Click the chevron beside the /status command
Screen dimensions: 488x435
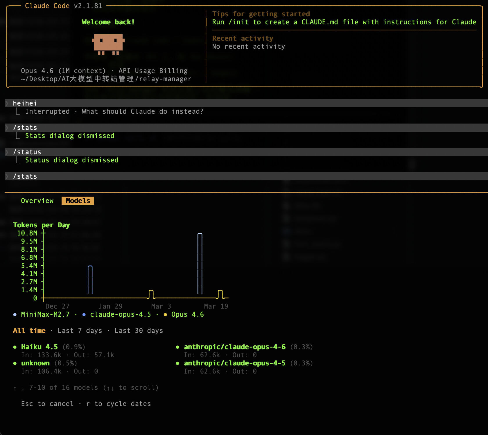[7, 152]
